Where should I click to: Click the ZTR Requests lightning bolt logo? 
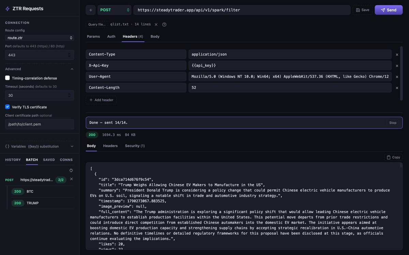(x=7, y=9)
